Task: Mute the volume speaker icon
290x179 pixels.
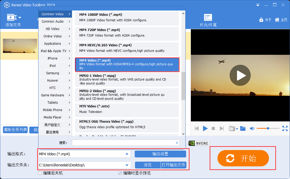Action: click(x=252, y=128)
